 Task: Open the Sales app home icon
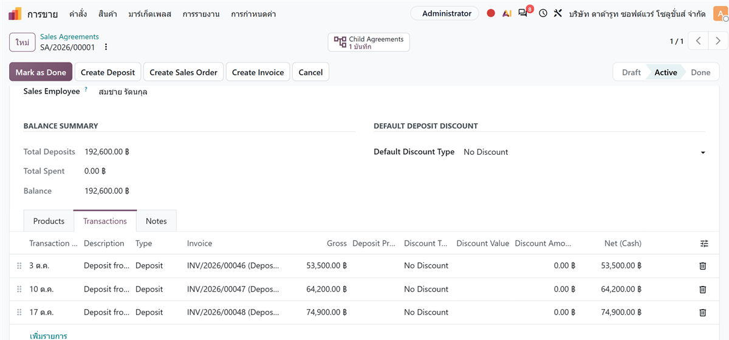click(15, 13)
